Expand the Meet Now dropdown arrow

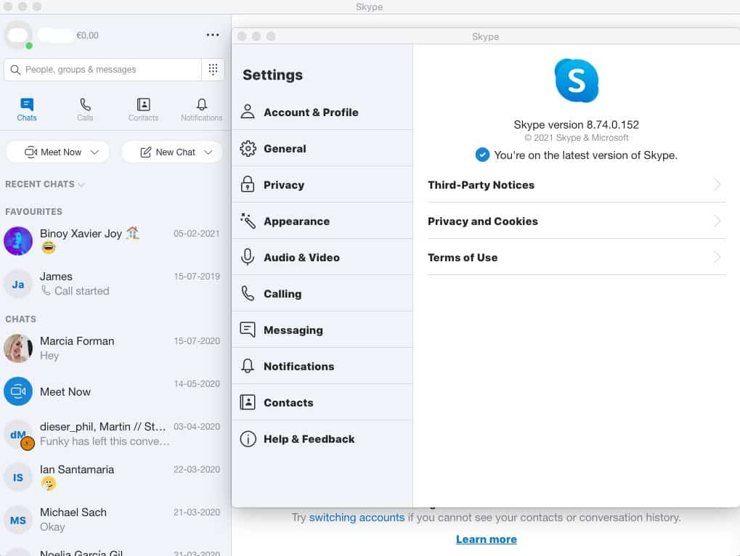click(x=94, y=152)
